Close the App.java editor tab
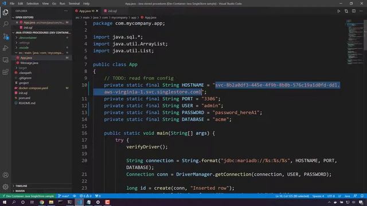The height and width of the screenshot is (206, 367). (x=97, y=11)
